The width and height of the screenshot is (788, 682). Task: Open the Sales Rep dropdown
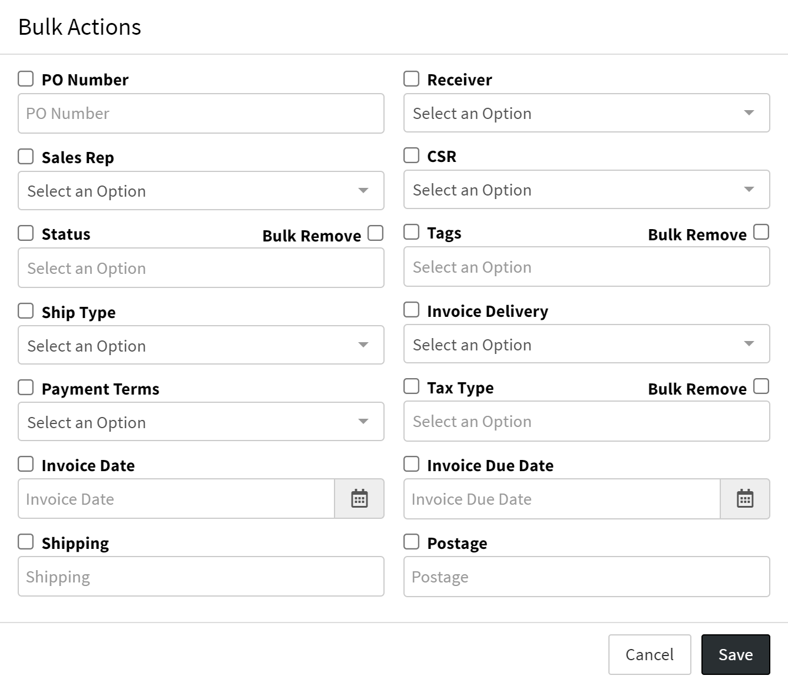201,191
